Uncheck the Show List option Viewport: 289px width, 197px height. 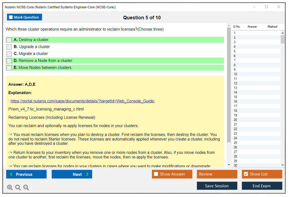tap(246, 174)
